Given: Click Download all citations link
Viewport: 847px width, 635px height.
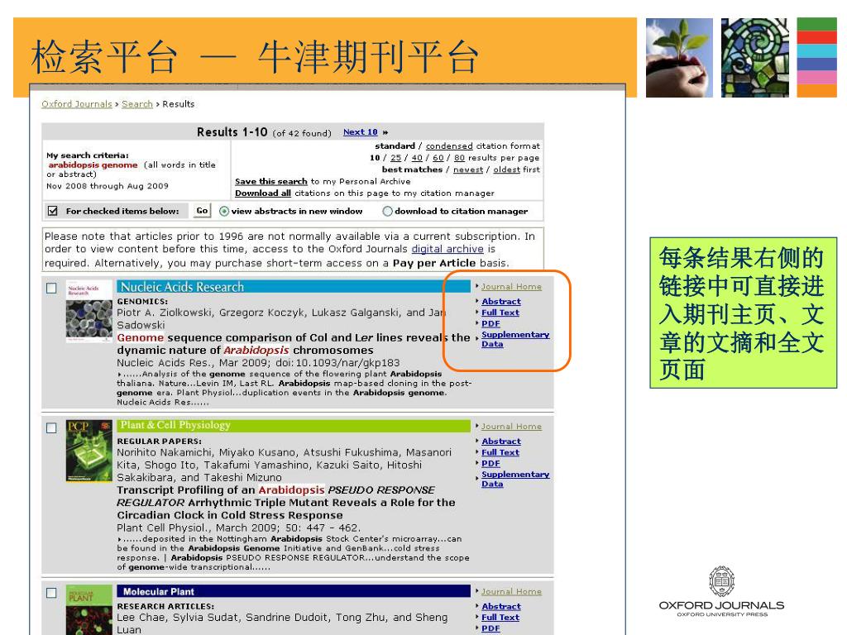Looking at the screenshot, I should pos(263,193).
